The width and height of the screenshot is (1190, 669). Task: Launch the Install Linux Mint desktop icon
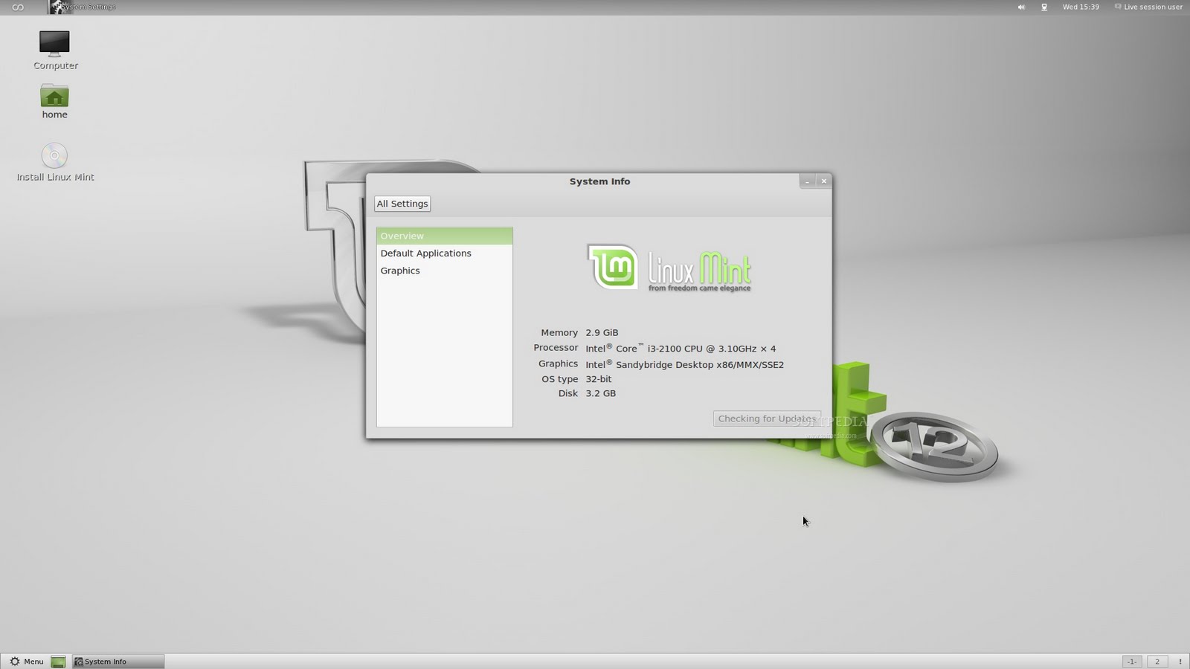coord(54,158)
